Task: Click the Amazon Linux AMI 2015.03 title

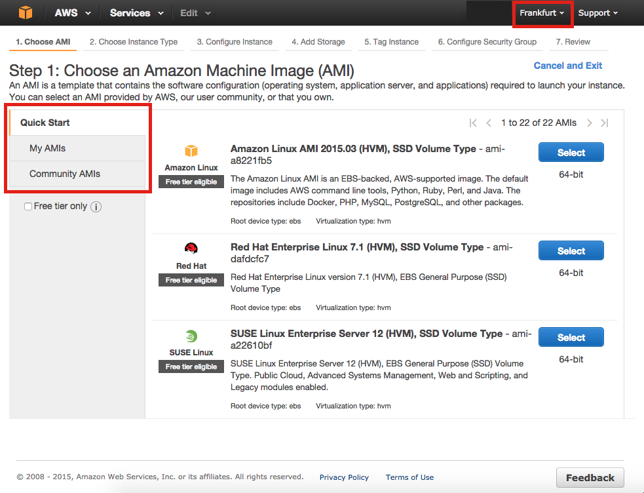Action: coord(353,149)
